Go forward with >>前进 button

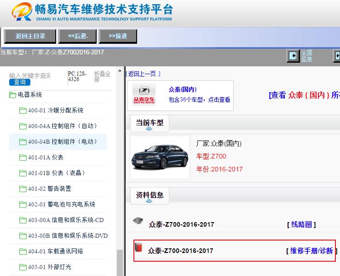coord(118,36)
